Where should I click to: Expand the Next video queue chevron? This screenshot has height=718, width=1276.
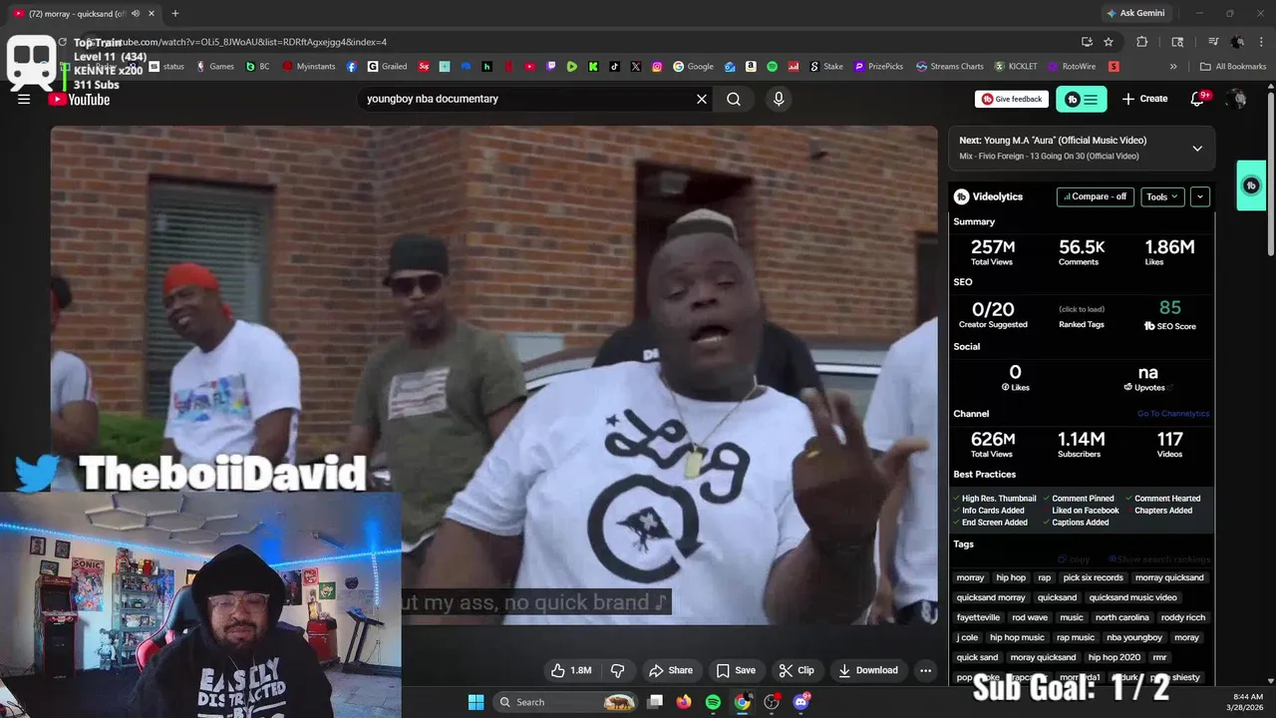(1197, 149)
